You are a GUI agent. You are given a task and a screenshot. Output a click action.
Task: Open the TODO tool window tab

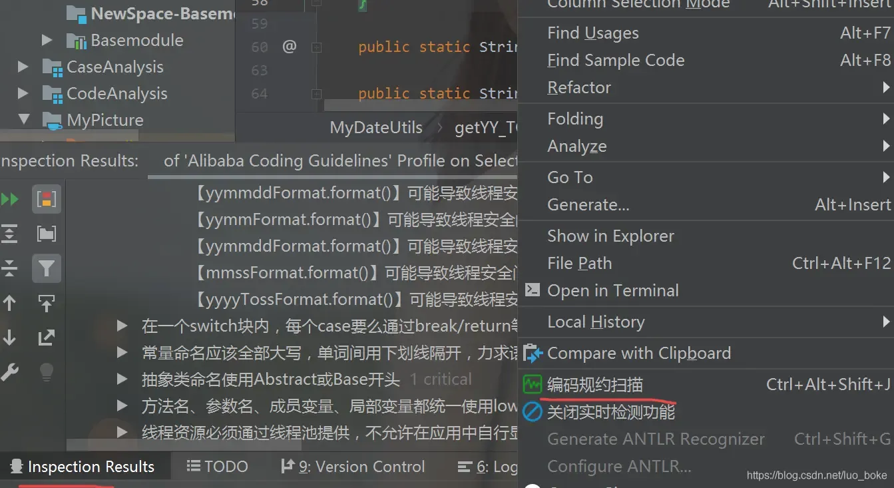pos(217,467)
